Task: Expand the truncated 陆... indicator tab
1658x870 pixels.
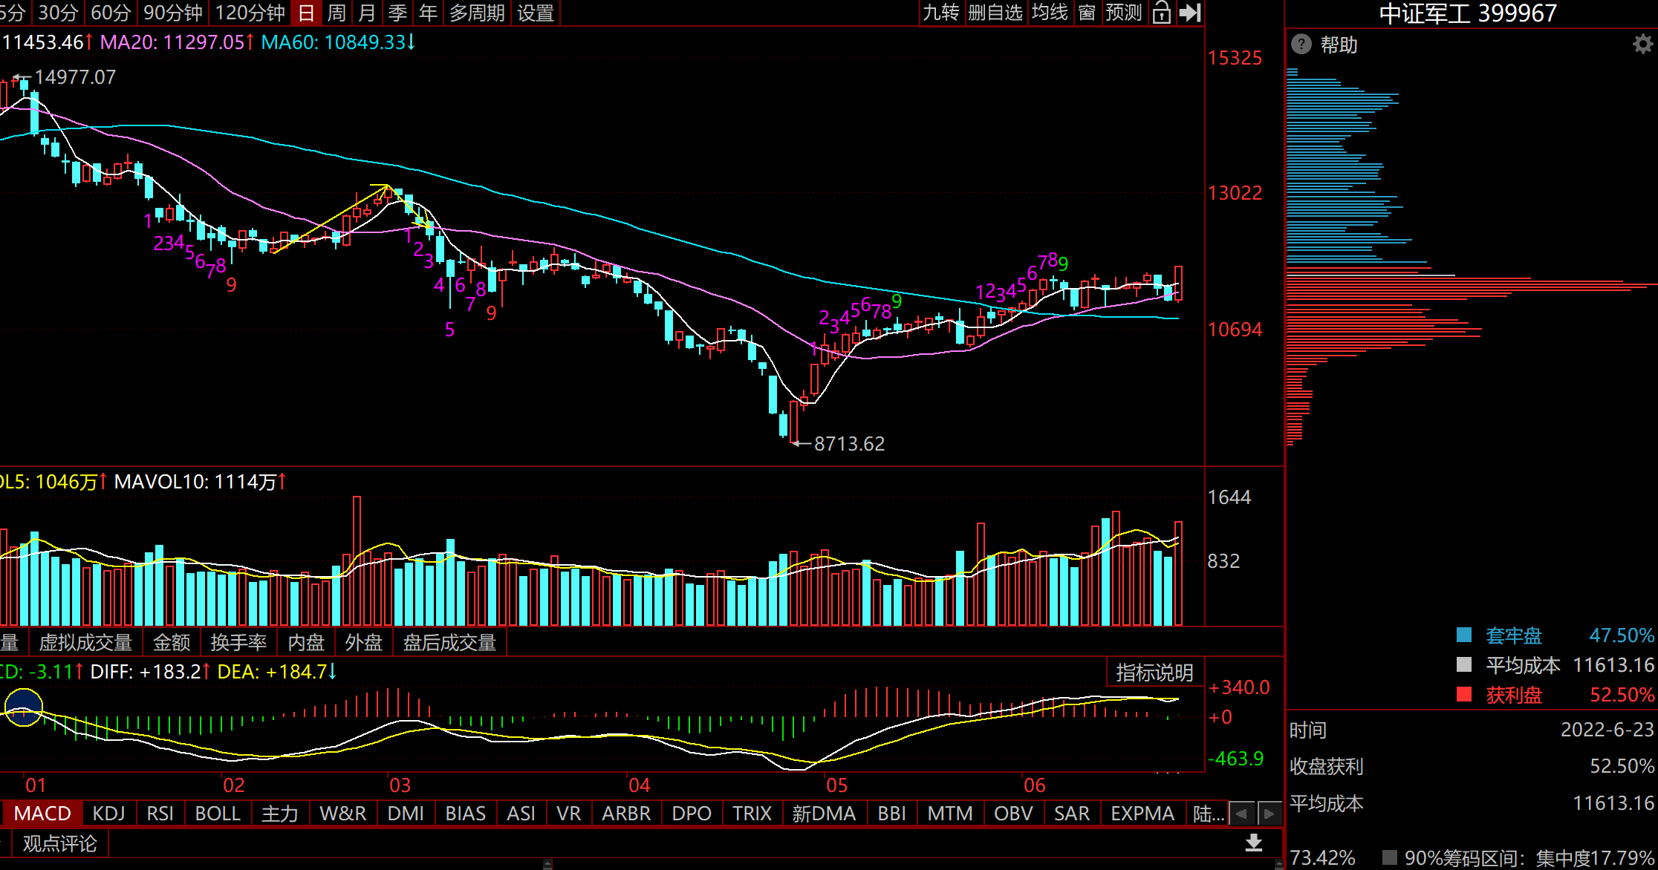Action: click(1208, 814)
